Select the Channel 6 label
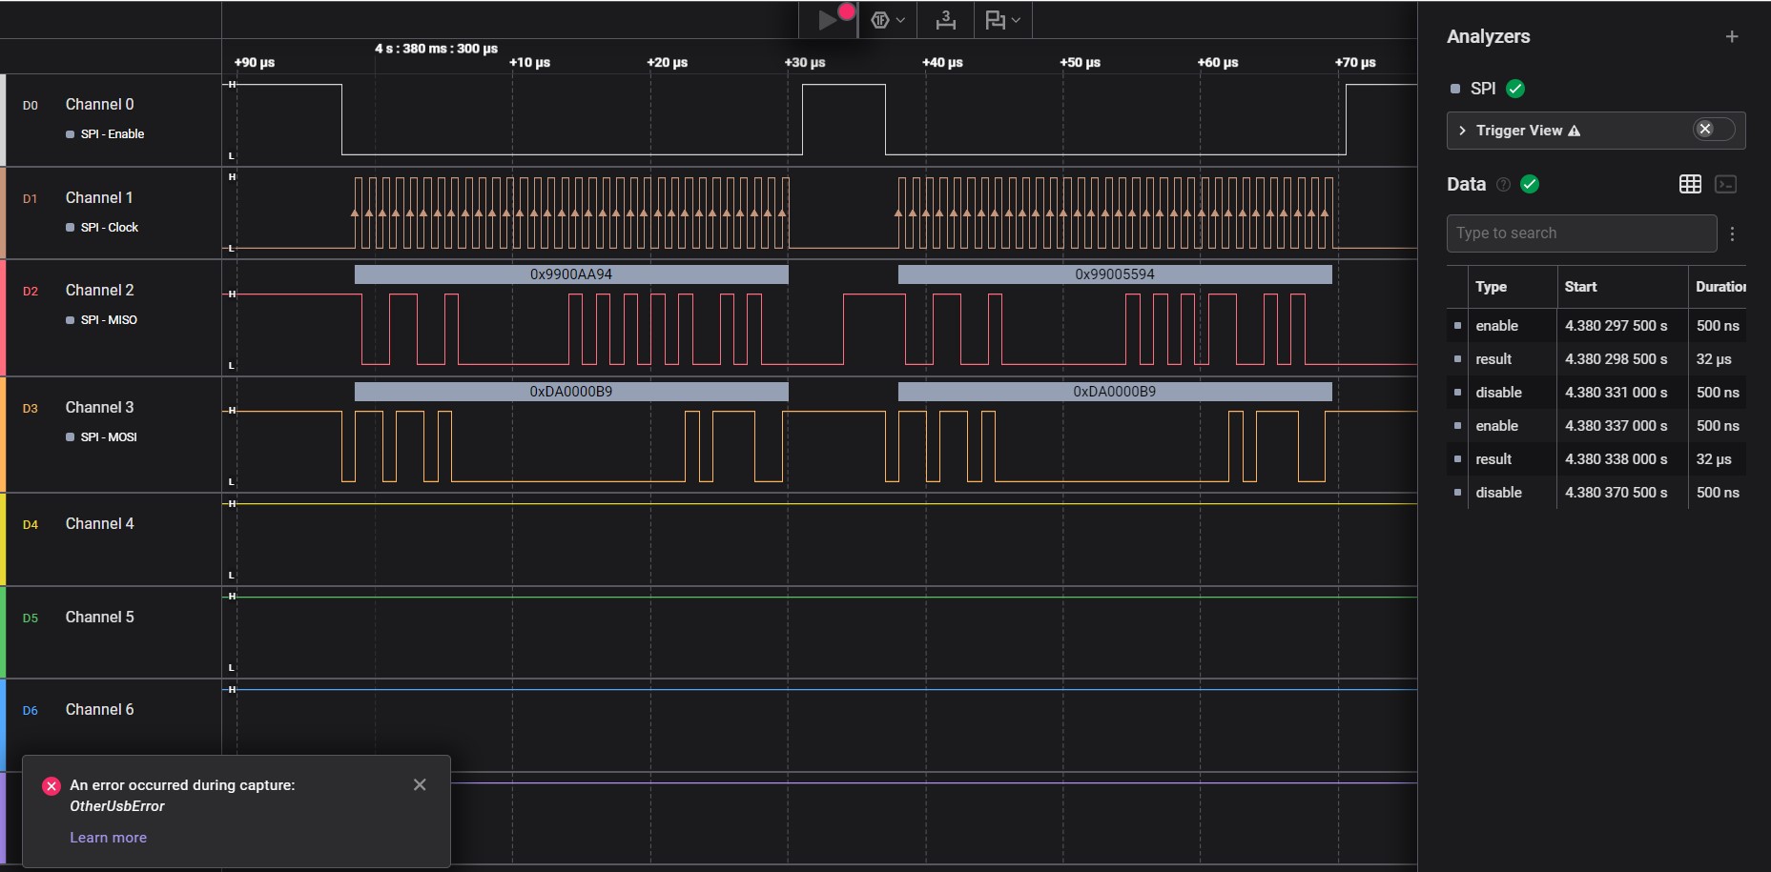Viewport: 1771px width, 872px height. (99, 710)
